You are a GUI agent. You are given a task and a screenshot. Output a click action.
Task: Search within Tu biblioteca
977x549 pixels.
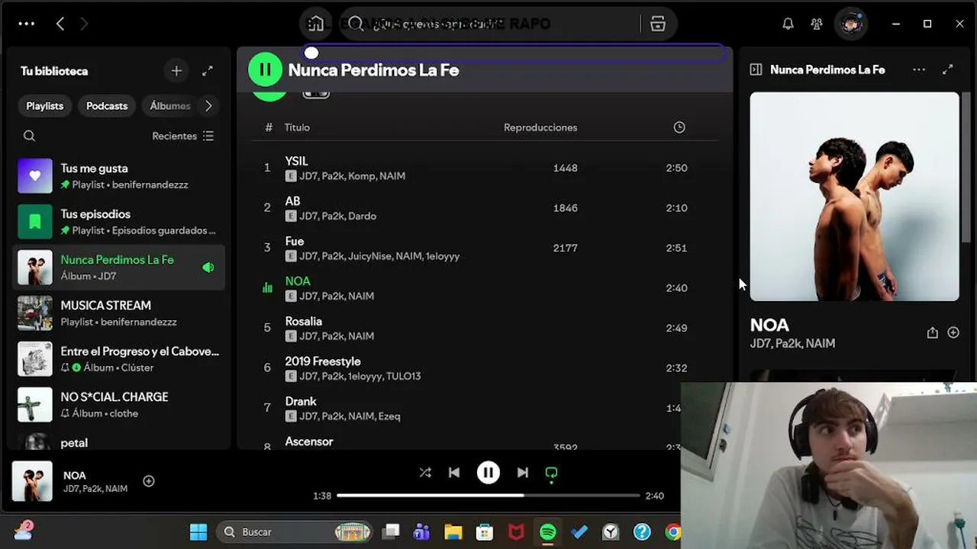[x=30, y=136]
